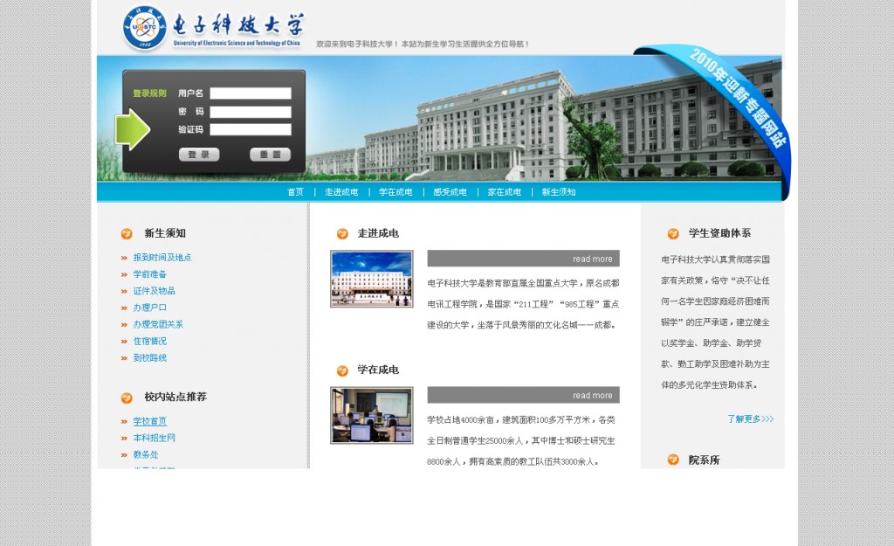Open the campus building thumbnail in 走进成电
894x546 pixels.
tap(372, 279)
